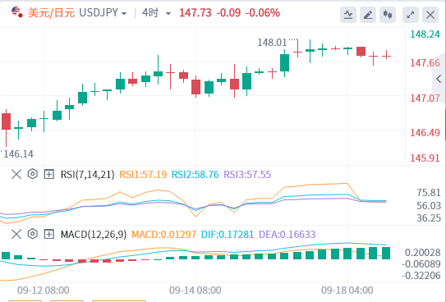Click the US flag currency icon
This screenshot has width=446, height=302.
[16, 12]
